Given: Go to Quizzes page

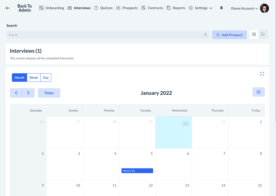Looking at the screenshot, I should 103,8.
